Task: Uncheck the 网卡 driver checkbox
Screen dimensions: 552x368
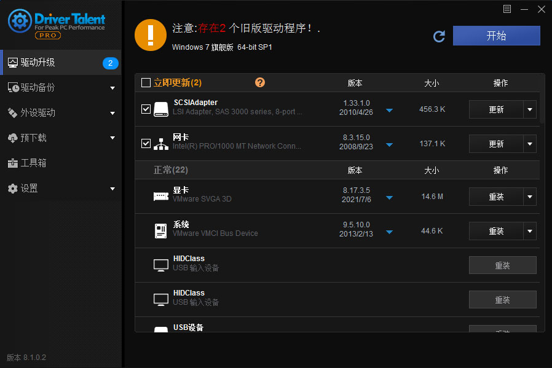Action: (x=146, y=143)
